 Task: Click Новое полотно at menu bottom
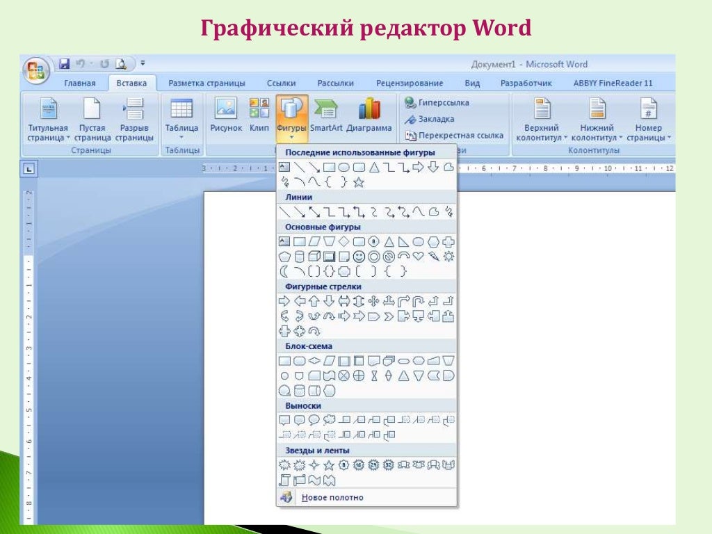(x=366, y=497)
